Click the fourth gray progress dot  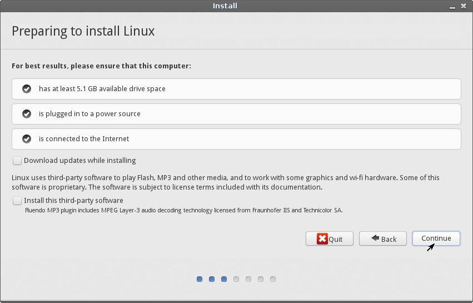coord(236,279)
